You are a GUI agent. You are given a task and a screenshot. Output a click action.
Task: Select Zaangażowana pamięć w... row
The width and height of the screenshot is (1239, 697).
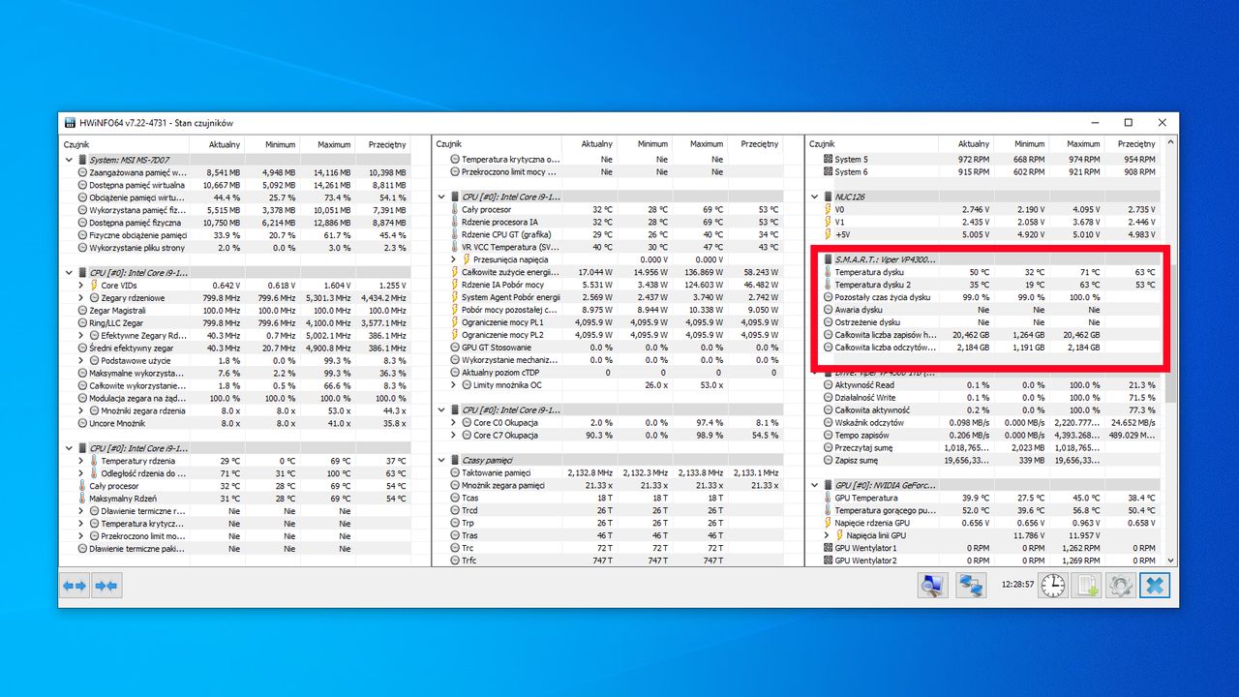[237, 172]
